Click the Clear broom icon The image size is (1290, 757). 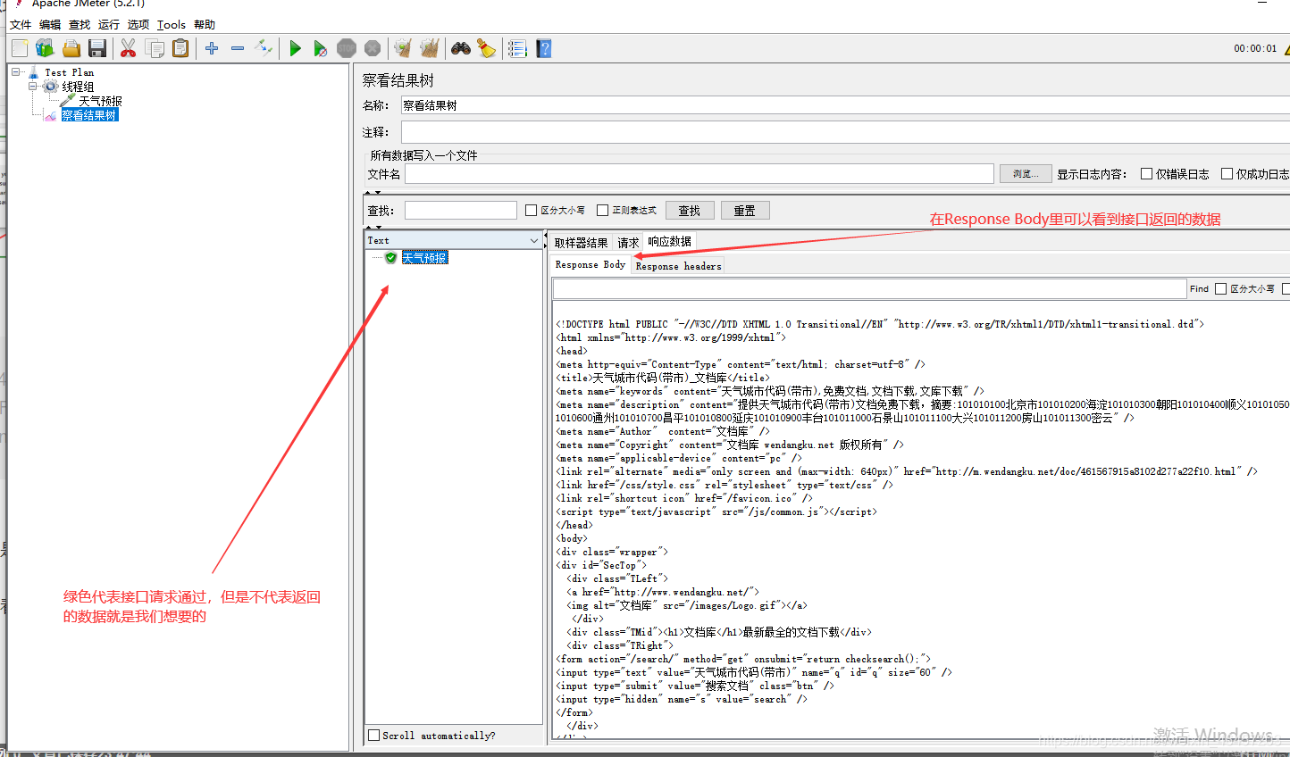point(403,48)
